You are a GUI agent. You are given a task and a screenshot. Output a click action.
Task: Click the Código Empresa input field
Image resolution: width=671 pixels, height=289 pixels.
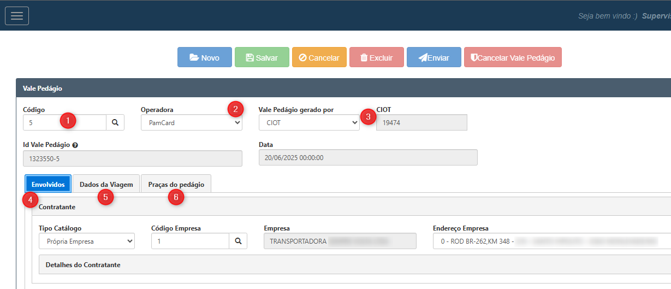click(x=189, y=241)
